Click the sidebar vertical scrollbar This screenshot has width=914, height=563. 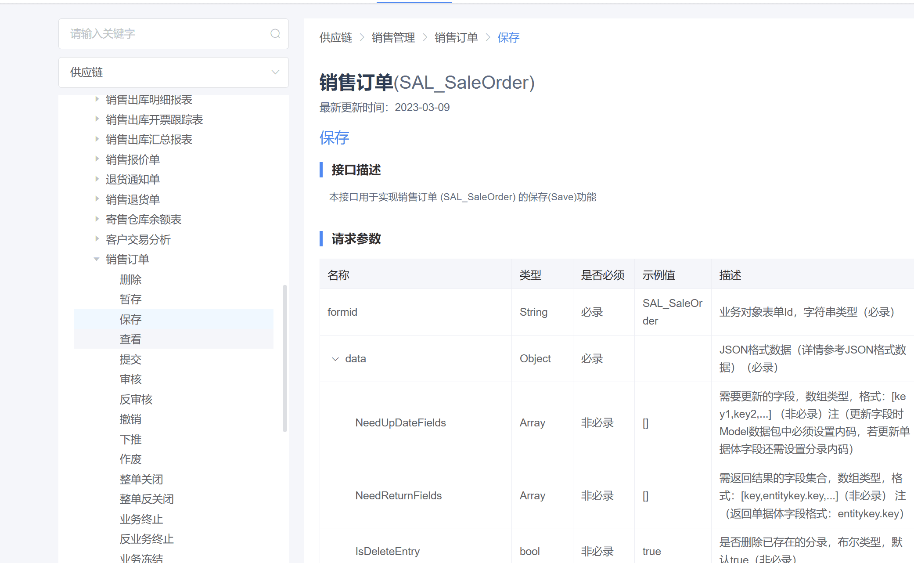click(x=285, y=358)
